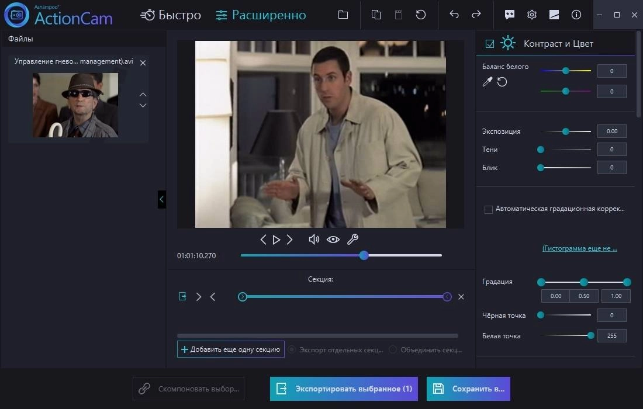Set section start with right chevron
The image size is (643, 409).
tap(199, 297)
